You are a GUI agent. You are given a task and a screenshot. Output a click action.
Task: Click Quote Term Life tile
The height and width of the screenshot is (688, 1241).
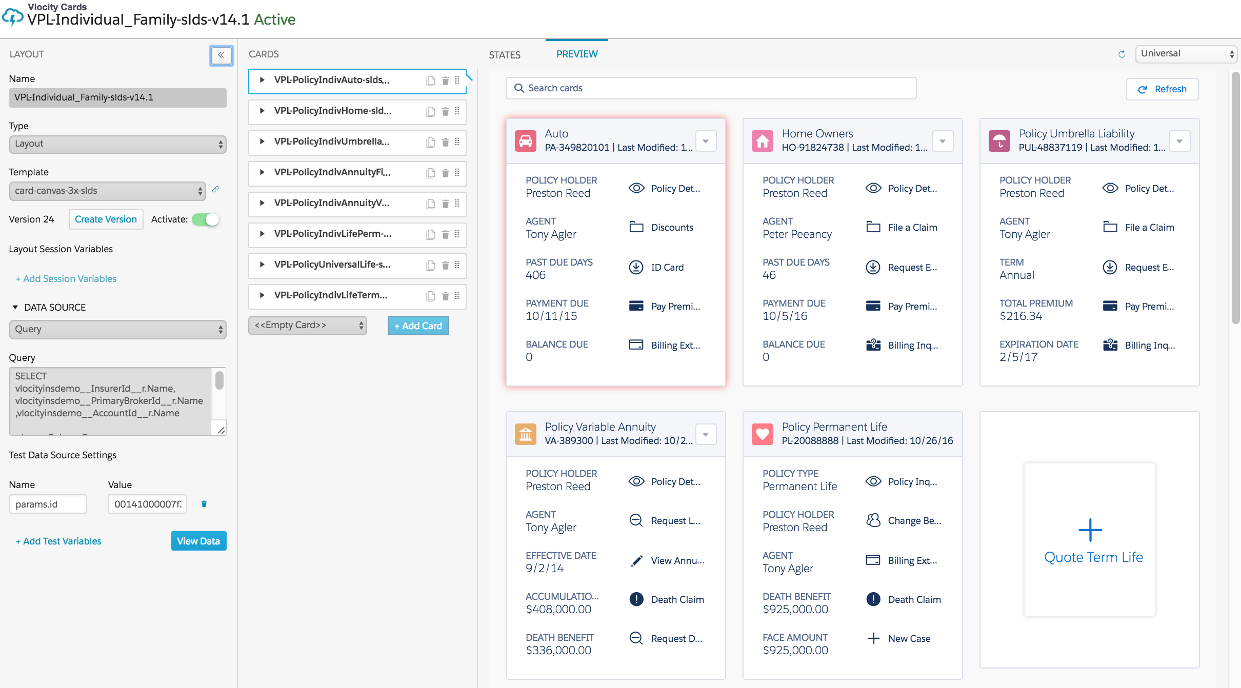1090,539
